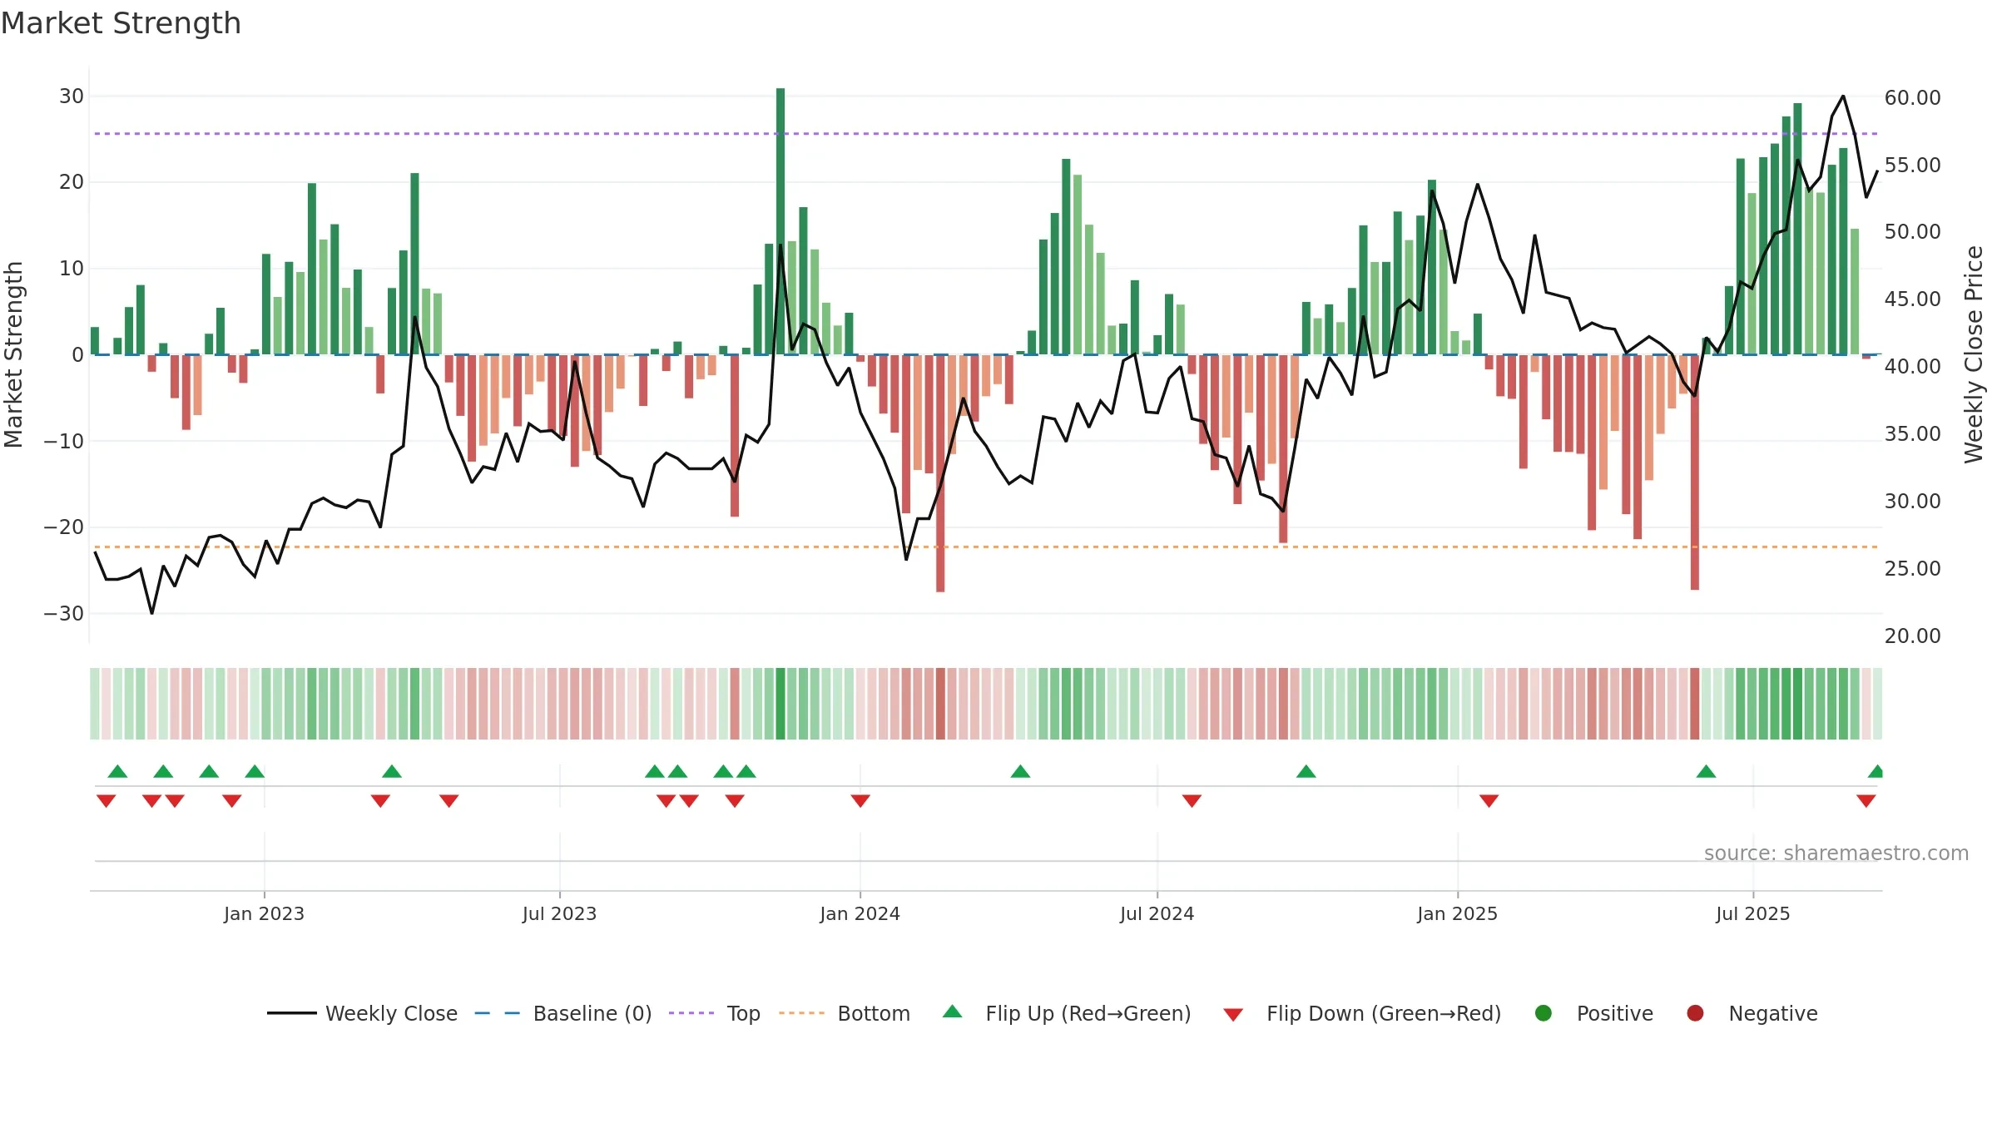Click the dashed blue Baseline sample in the legend
1997x1123 pixels.
[498, 1013]
